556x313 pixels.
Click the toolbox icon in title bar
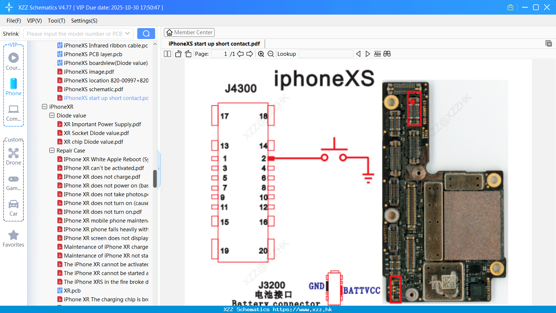pos(510,7)
